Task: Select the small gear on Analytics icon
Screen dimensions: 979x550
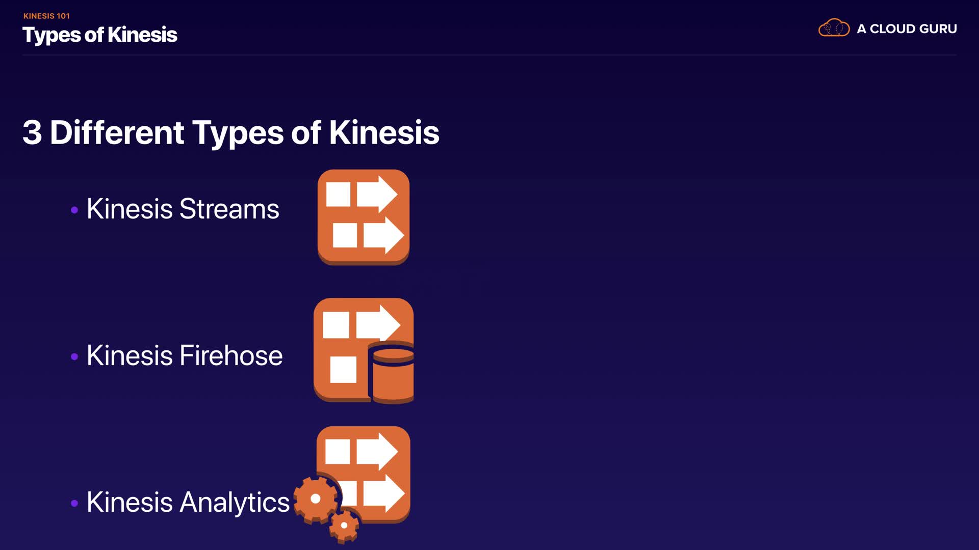Action: click(344, 526)
